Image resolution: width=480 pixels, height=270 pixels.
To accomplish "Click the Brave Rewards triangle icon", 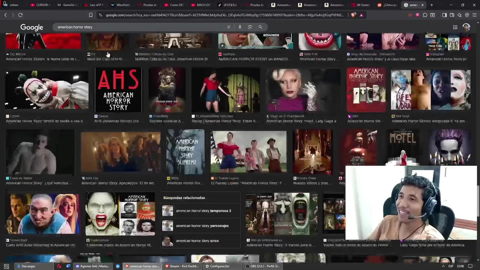I will tap(361, 15).
